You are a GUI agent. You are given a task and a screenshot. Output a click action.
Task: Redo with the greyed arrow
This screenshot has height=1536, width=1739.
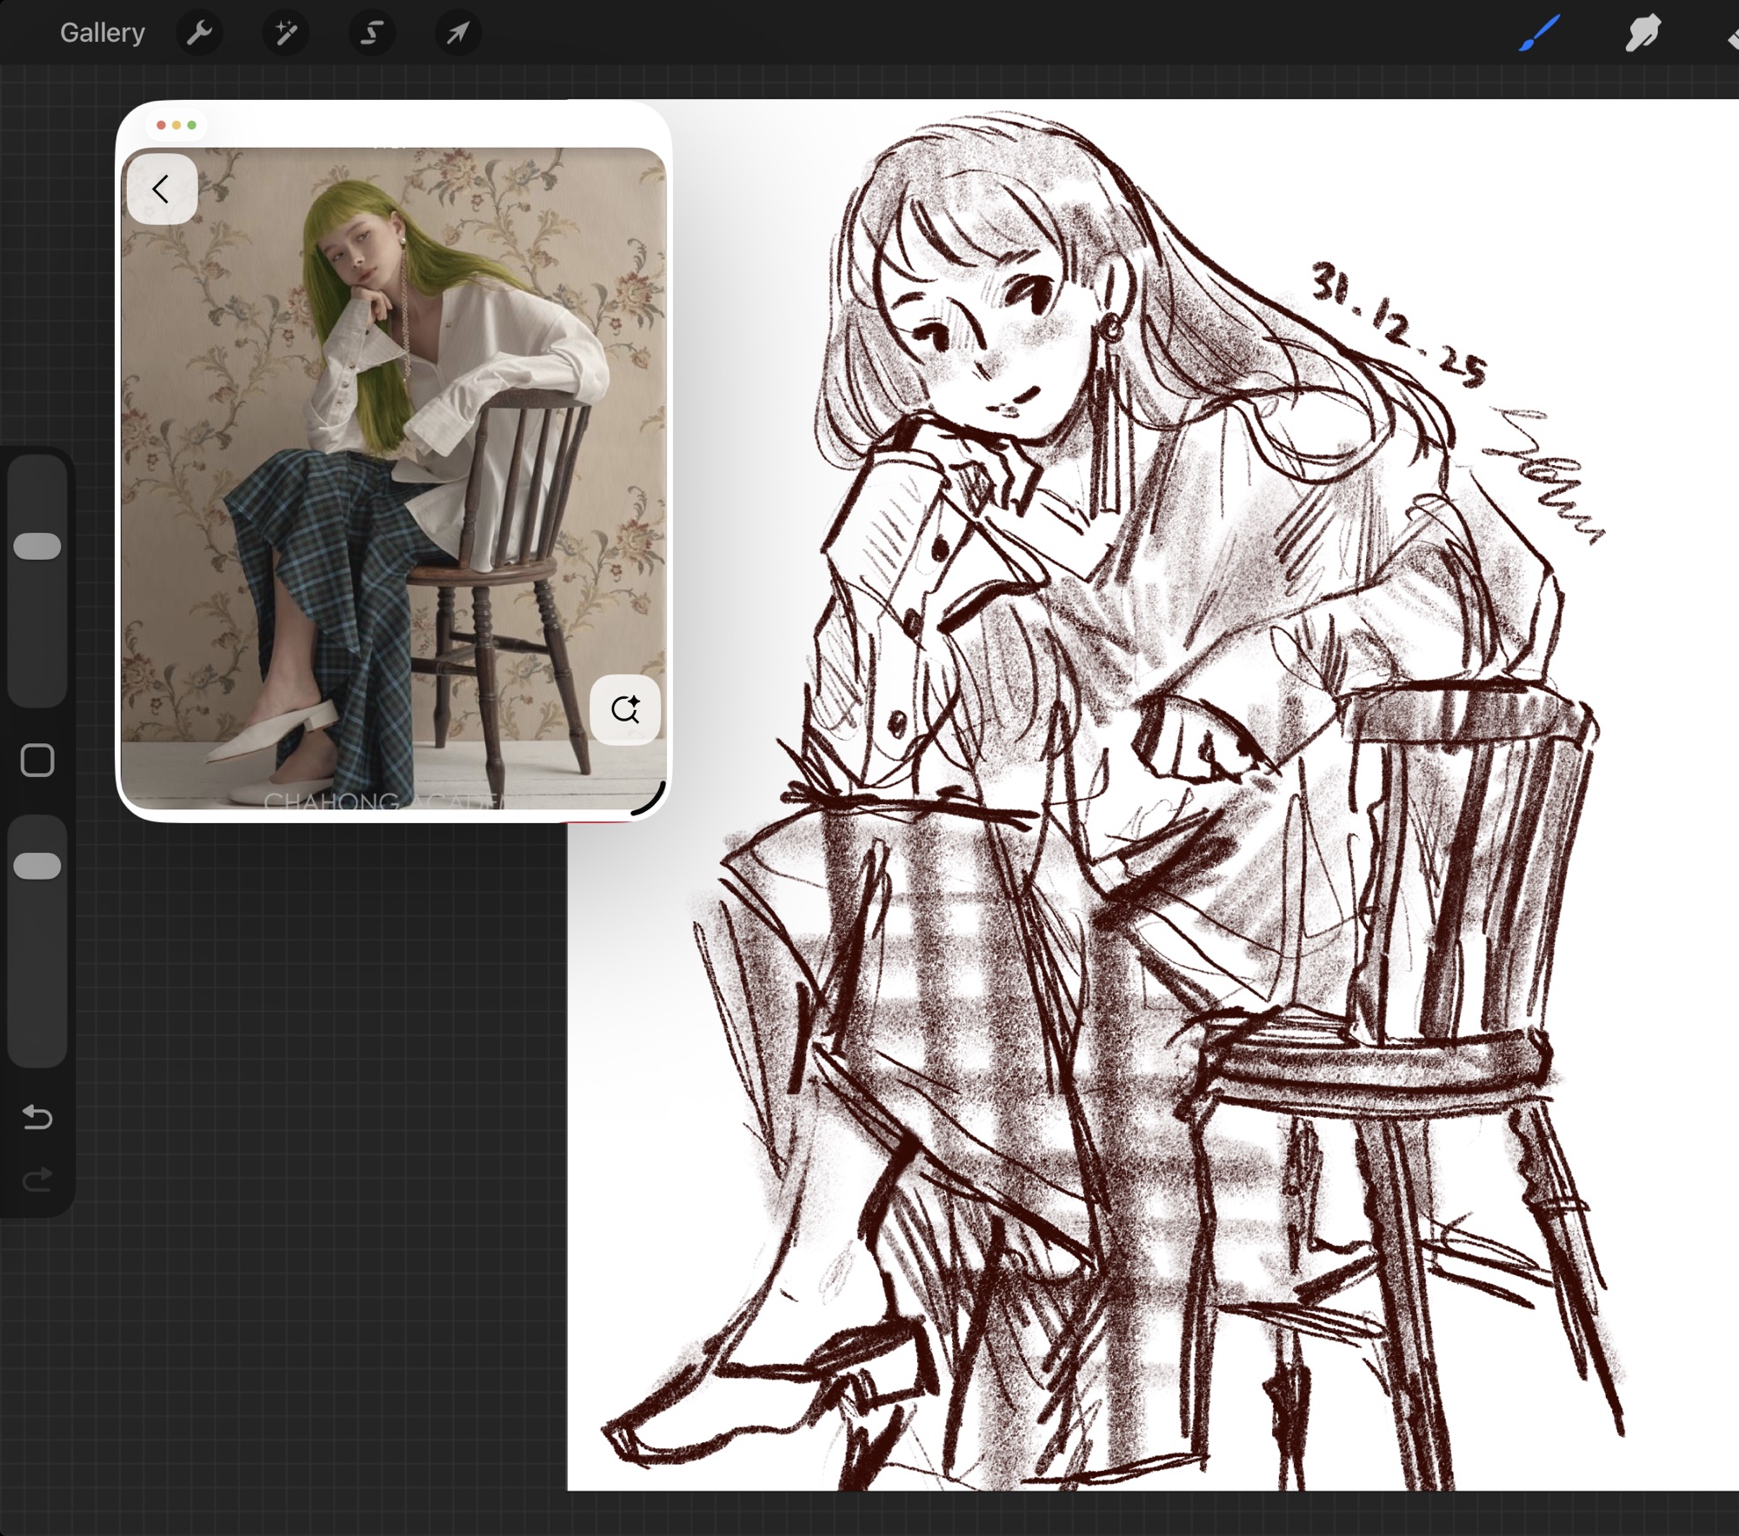[x=37, y=1180]
